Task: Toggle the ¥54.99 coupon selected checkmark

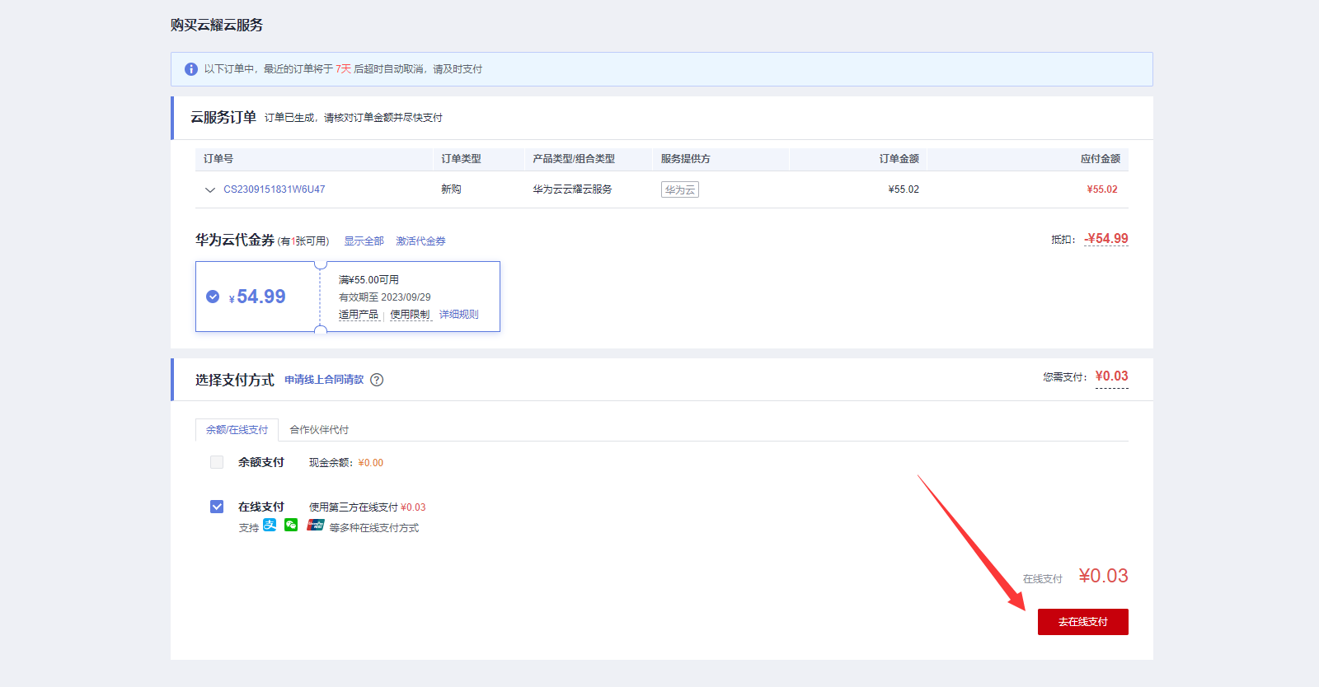Action: [x=213, y=297]
